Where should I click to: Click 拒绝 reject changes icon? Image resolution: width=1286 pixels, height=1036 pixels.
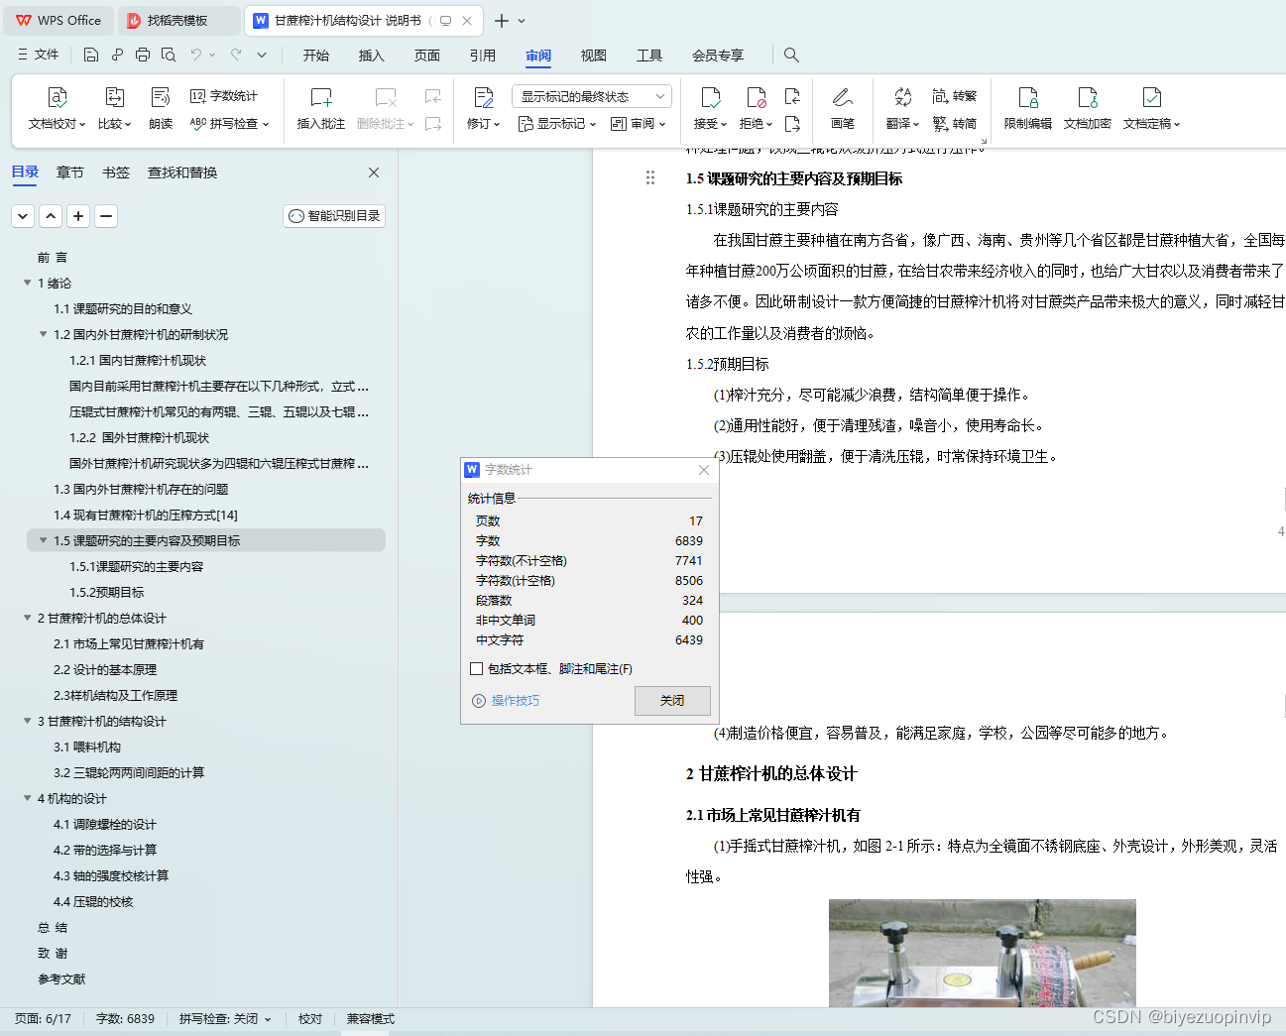coord(756,97)
